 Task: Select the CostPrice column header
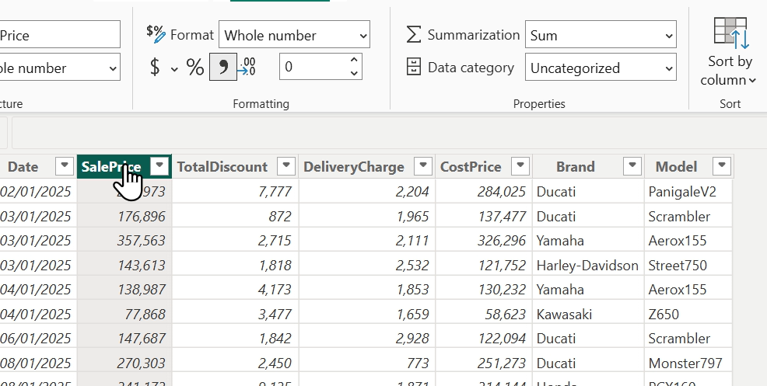click(x=471, y=166)
